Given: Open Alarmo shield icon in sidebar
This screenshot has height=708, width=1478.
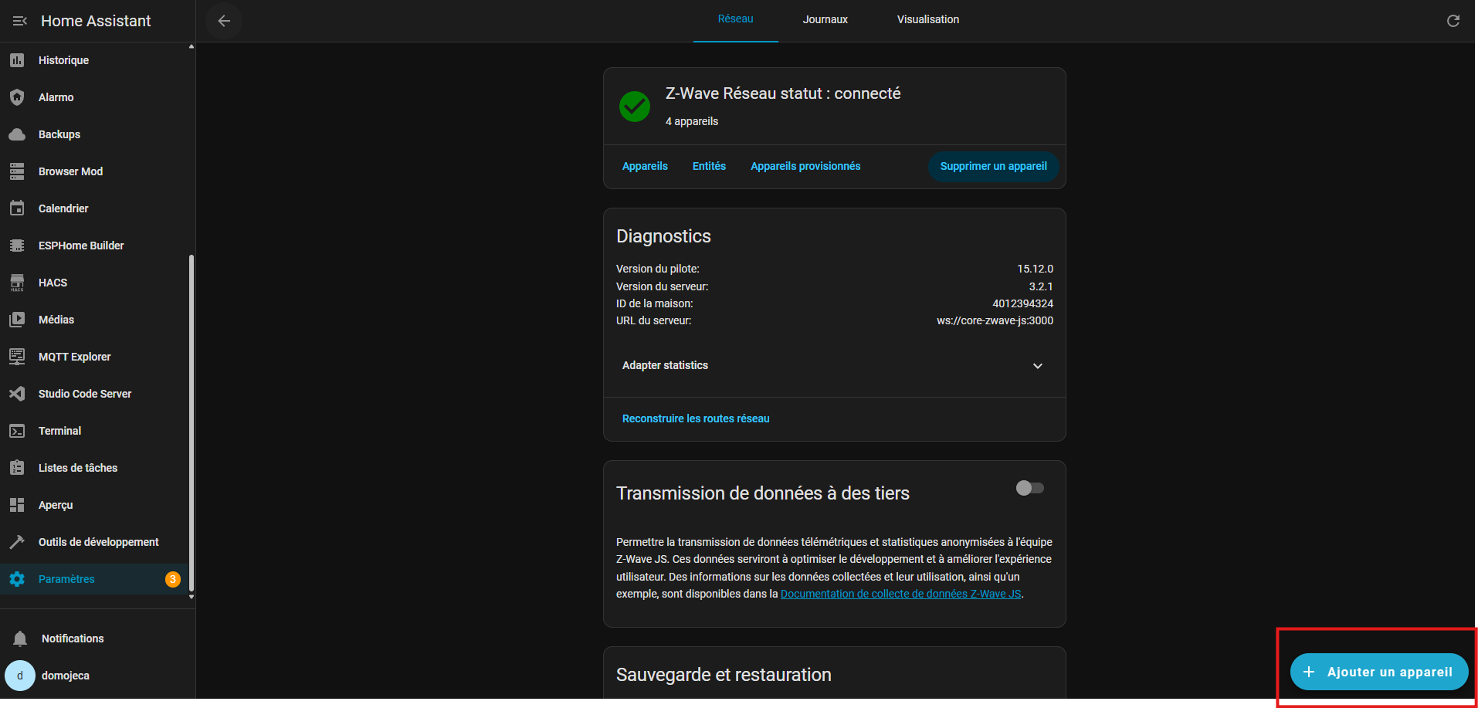Looking at the screenshot, I should pyautogui.click(x=17, y=97).
